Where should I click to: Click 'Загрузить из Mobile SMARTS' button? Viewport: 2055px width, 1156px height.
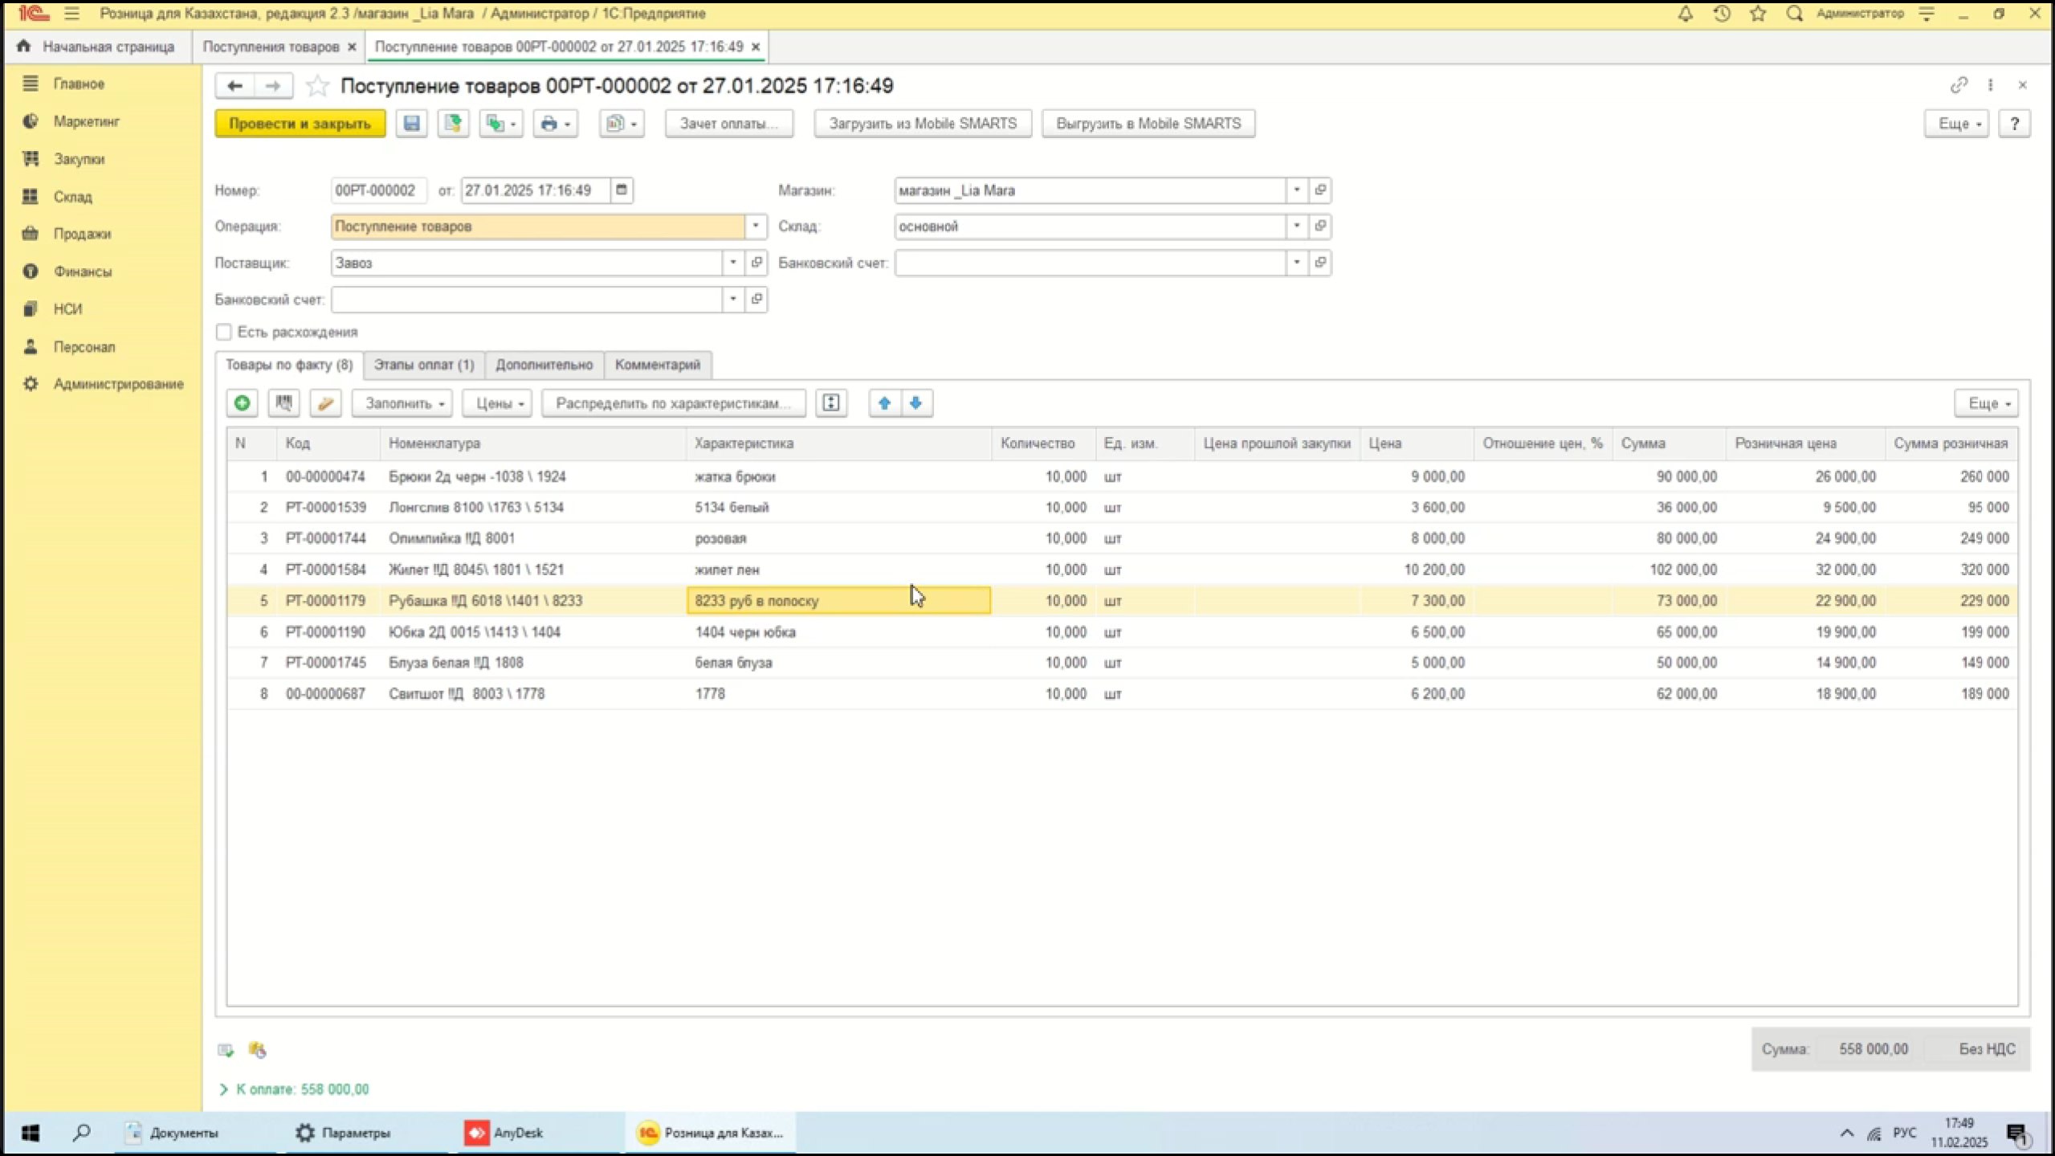coord(922,124)
